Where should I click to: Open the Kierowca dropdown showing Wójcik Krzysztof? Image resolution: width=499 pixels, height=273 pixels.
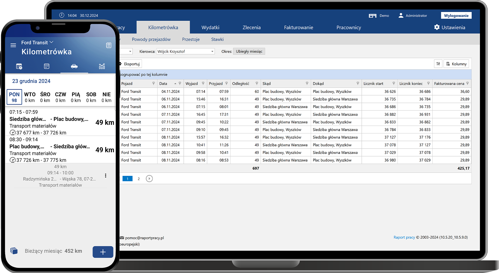[212, 51]
